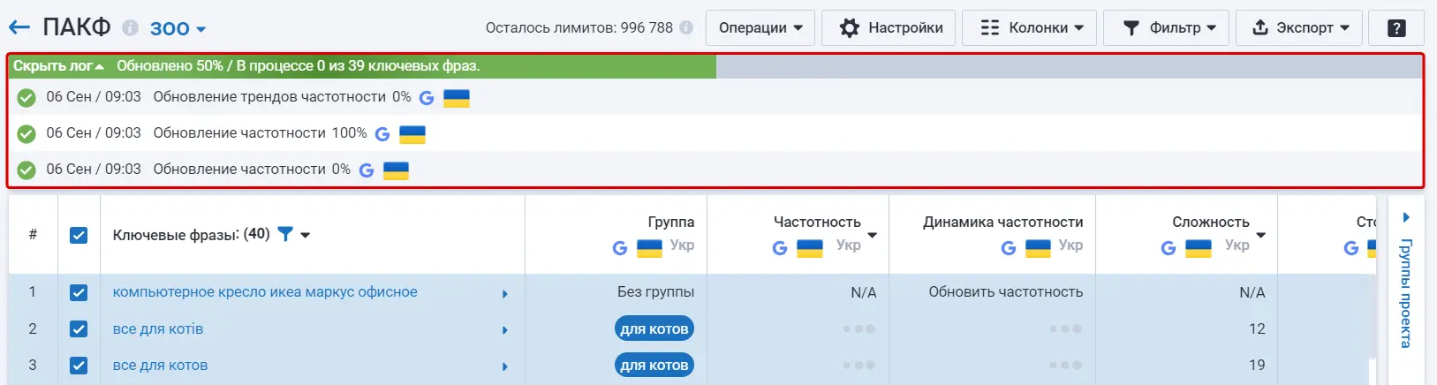Click info icon beside remaining limits
The height and width of the screenshot is (385, 1437).
click(686, 28)
